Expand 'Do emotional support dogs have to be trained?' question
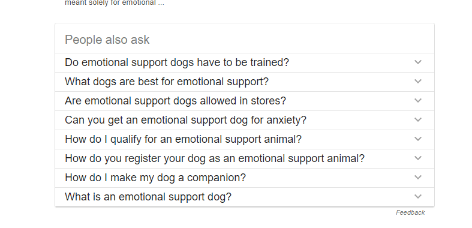 (x=245, y=62)
